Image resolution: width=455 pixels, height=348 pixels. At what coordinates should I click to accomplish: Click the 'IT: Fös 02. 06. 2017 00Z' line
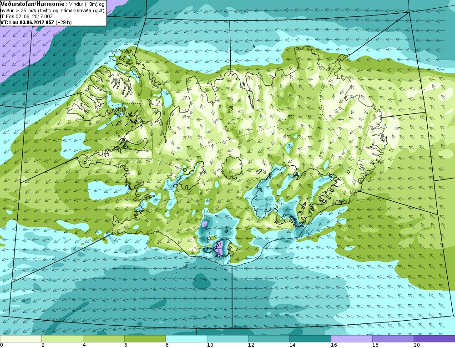pyautogui.click(x=26, y=16)
